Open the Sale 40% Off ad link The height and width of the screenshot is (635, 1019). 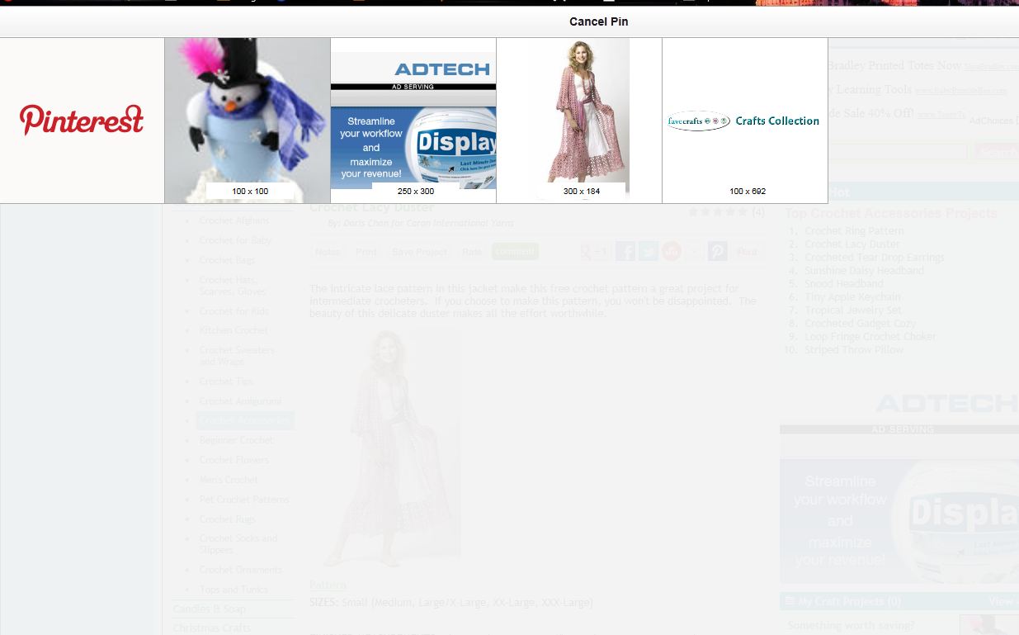871,113
